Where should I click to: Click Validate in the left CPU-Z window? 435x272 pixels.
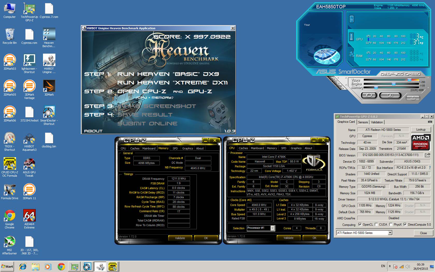(x=180, y=238)
